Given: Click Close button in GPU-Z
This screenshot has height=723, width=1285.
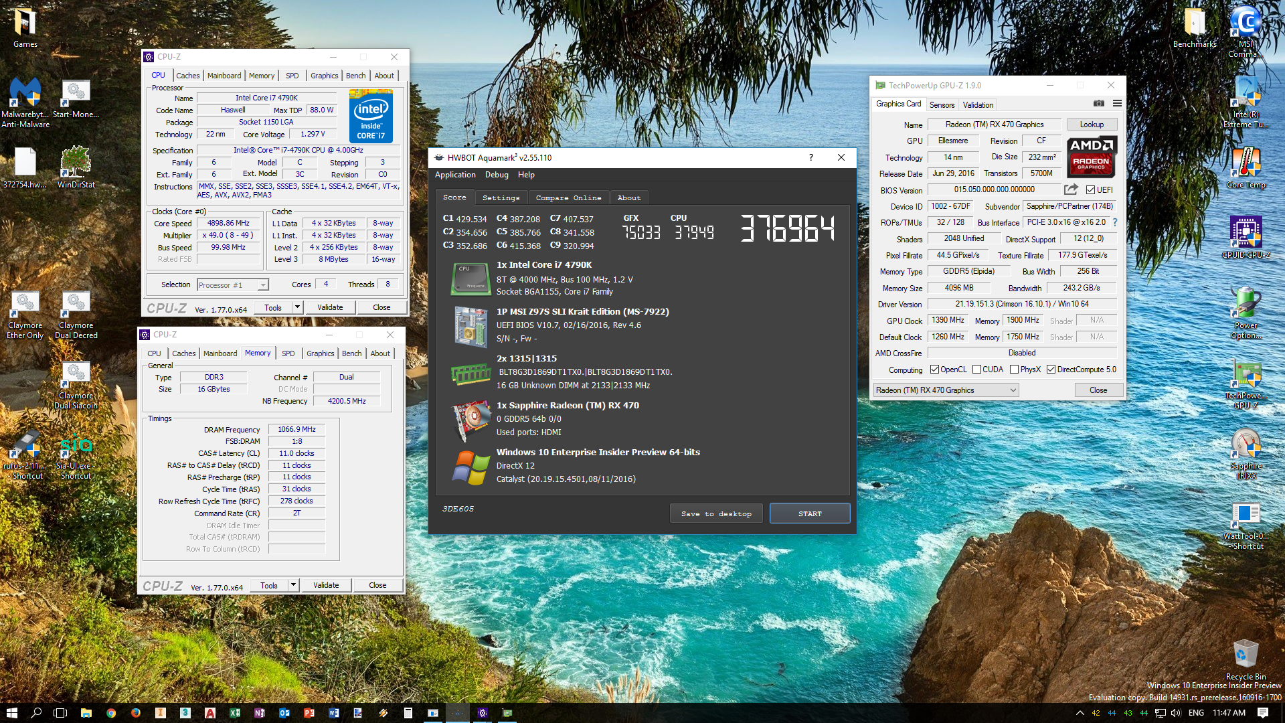Looking at the screenshot, I should 1098,390.
